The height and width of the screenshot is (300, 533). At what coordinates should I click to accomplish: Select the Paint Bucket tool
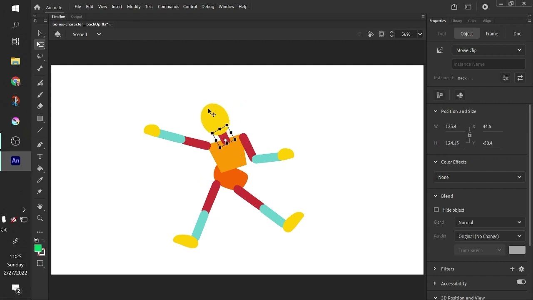[40, 168]
